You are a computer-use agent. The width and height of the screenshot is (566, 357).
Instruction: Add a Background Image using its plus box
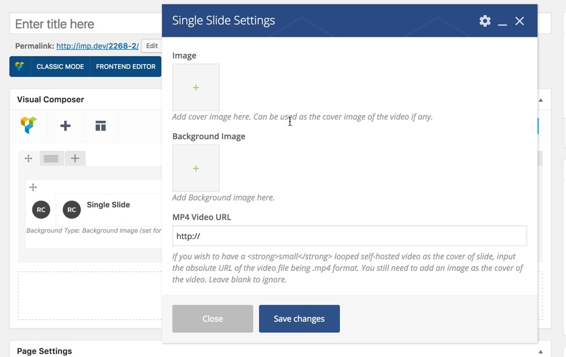click(196, 168)
